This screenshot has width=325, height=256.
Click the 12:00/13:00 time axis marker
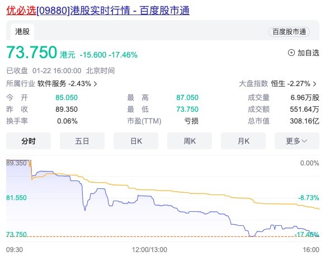[149, 250]
